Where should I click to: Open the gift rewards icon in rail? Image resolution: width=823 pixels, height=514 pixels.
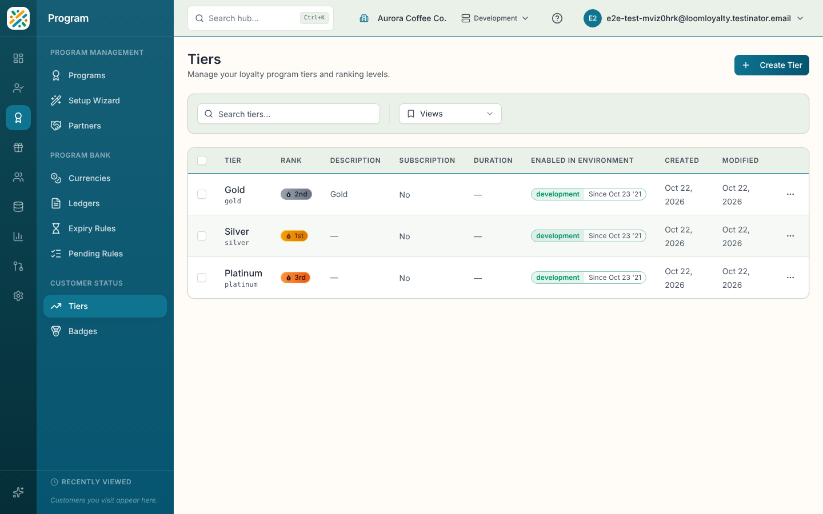click(x=18, y=147)
